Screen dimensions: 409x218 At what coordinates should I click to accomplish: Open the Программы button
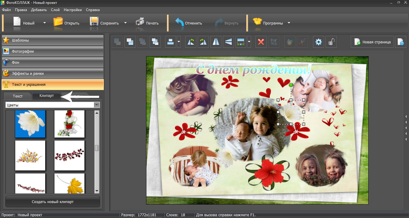[x=268, y=23]
